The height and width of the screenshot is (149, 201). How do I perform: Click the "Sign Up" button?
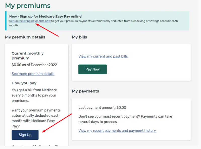click(x=25, y=135)
